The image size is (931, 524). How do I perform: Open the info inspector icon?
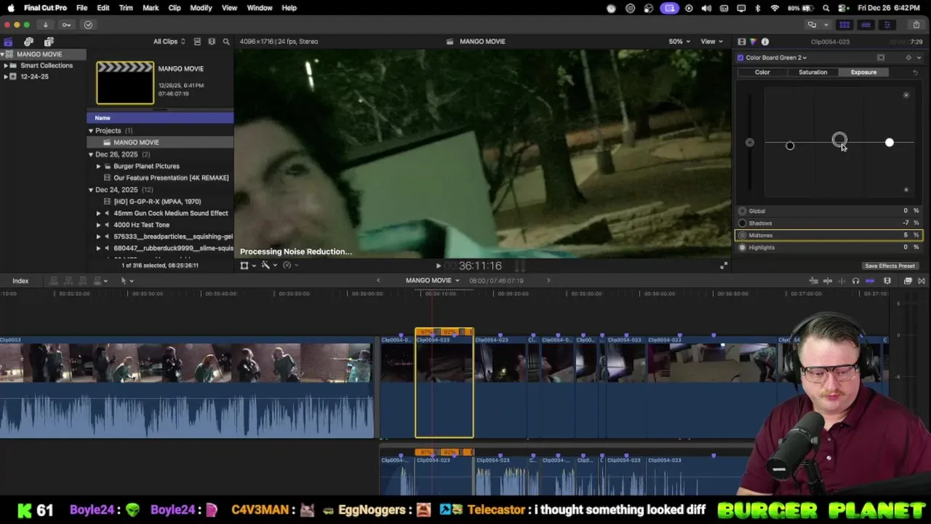765,41
